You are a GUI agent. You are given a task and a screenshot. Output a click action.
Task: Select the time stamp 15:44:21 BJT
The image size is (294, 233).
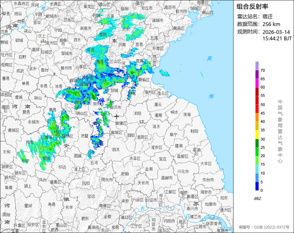pyautogui.click(x=277, y=39)
